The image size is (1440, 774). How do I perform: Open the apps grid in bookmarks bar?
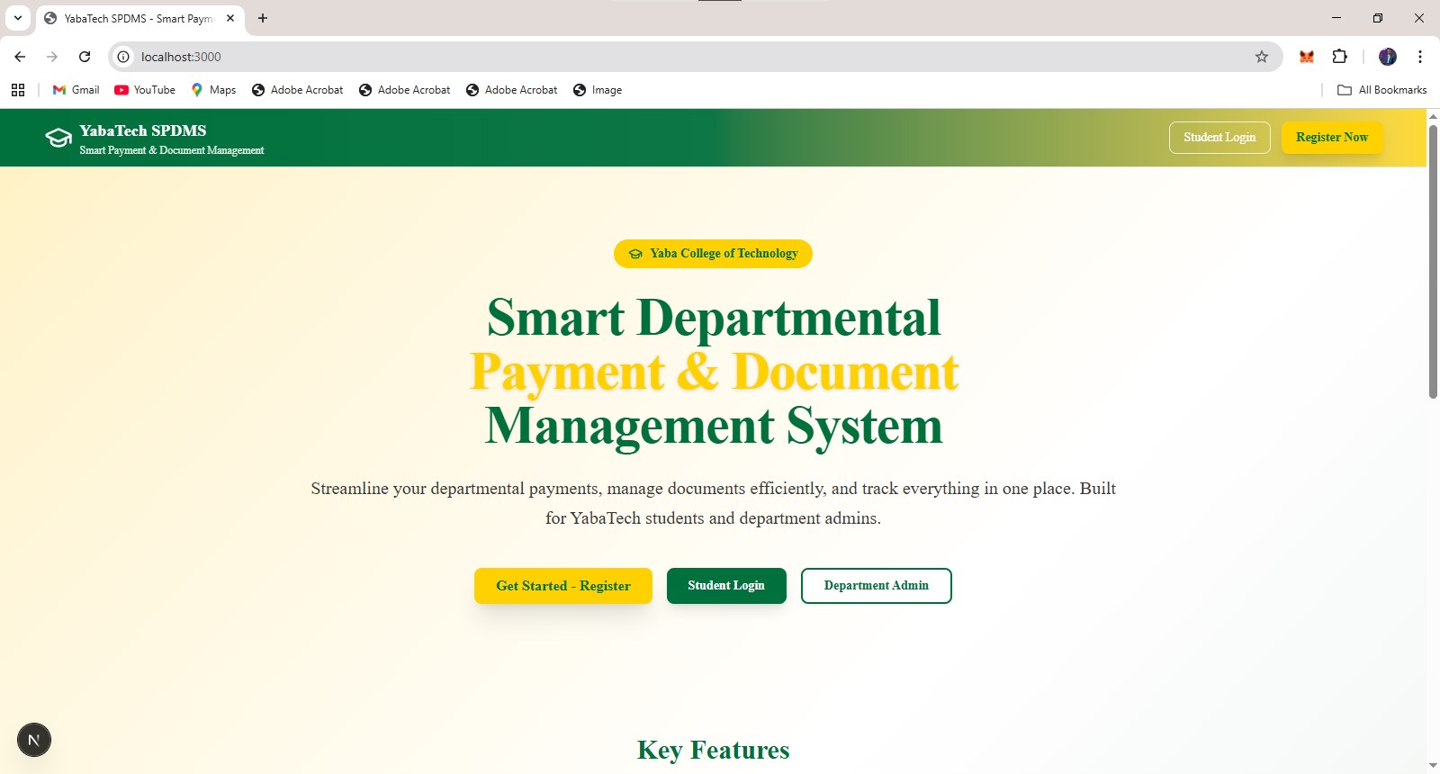[x=18, y=90]
